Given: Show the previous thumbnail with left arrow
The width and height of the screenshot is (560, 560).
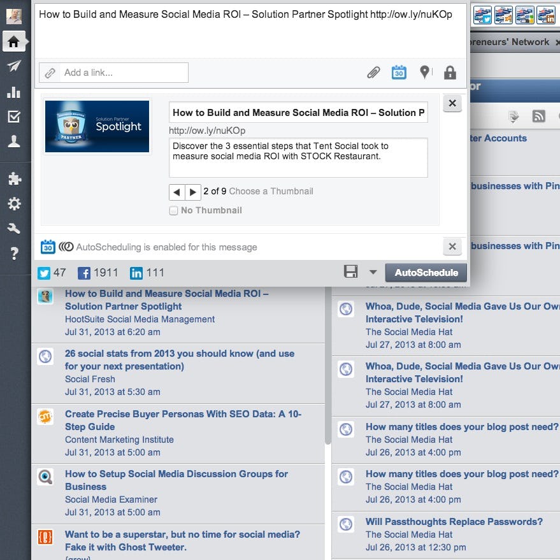Looking at the screenshot, I should click(x=176, y=192).
